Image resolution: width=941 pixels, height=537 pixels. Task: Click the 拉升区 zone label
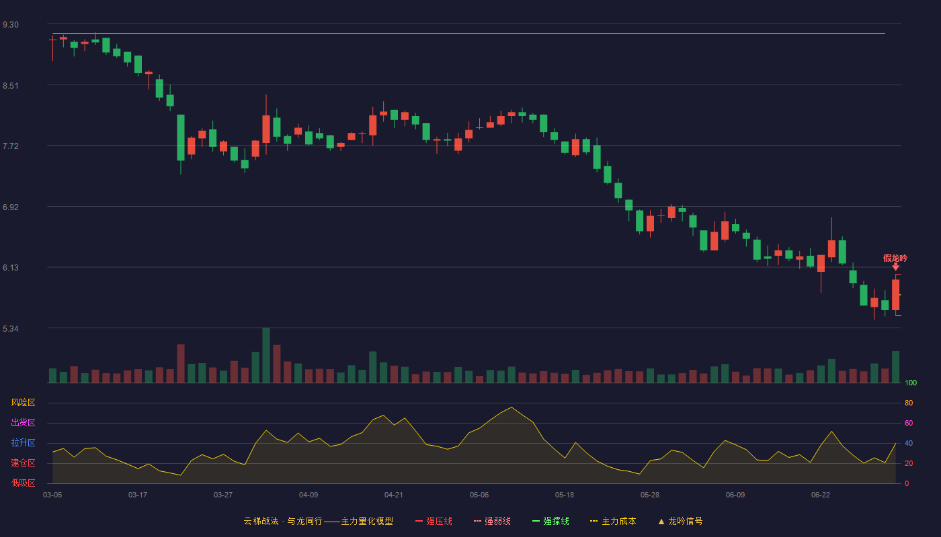tap(23, 443)
